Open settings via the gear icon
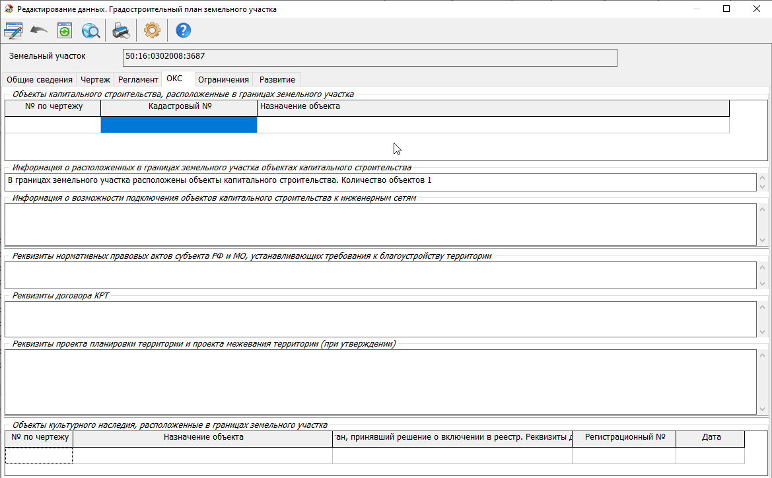Screen dimensions: 772x478 tap(152, 30)
